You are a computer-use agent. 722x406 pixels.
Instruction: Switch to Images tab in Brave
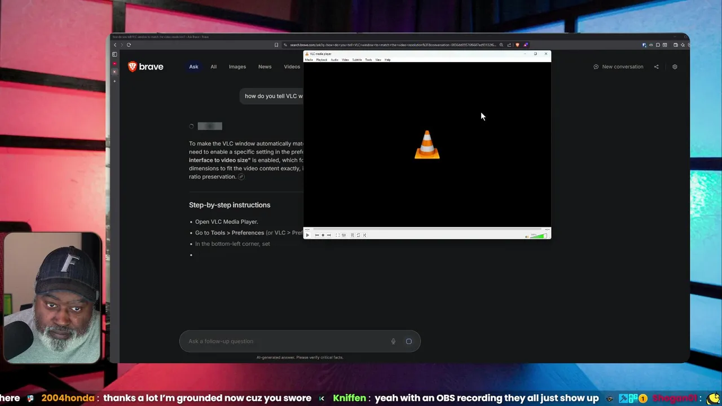click(x=237, y=67)
